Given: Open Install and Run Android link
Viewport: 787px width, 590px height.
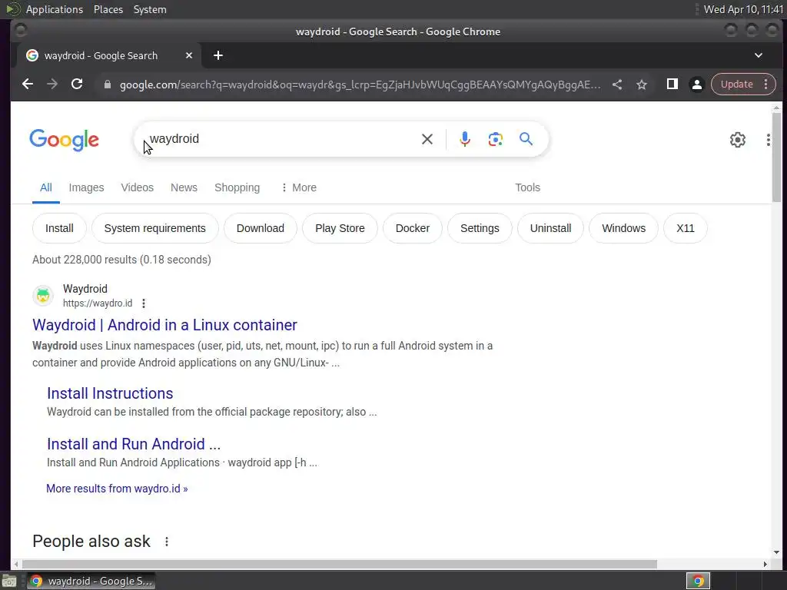Looking at the screenshot, I should tap(134, 444).
